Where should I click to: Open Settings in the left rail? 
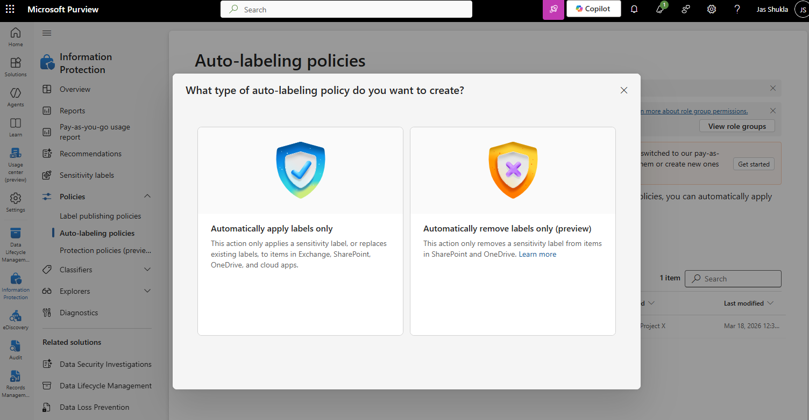tap(16, 202)
